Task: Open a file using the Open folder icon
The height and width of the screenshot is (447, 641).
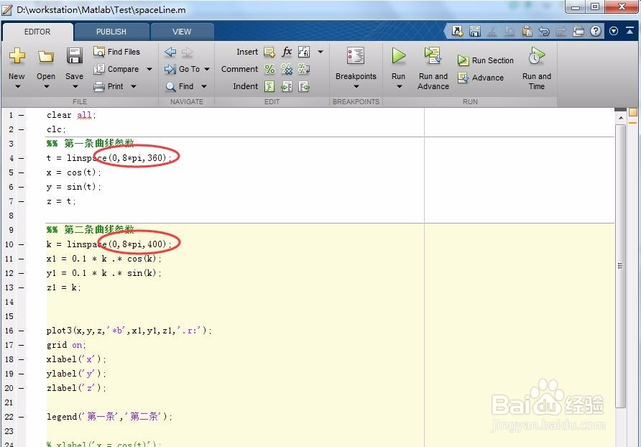Action: tap(46, 57)
